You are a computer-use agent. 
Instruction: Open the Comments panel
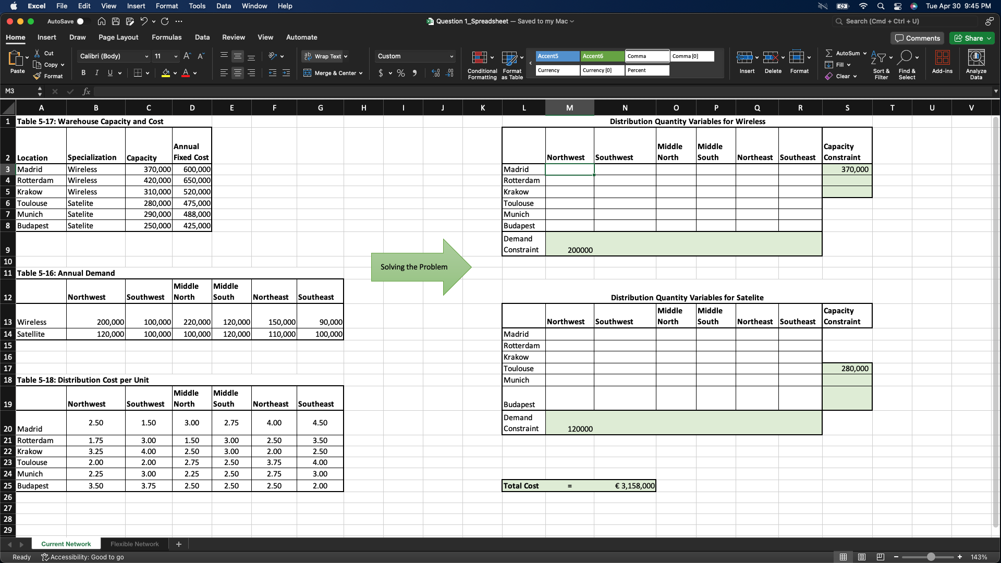[x=917, y=38]
